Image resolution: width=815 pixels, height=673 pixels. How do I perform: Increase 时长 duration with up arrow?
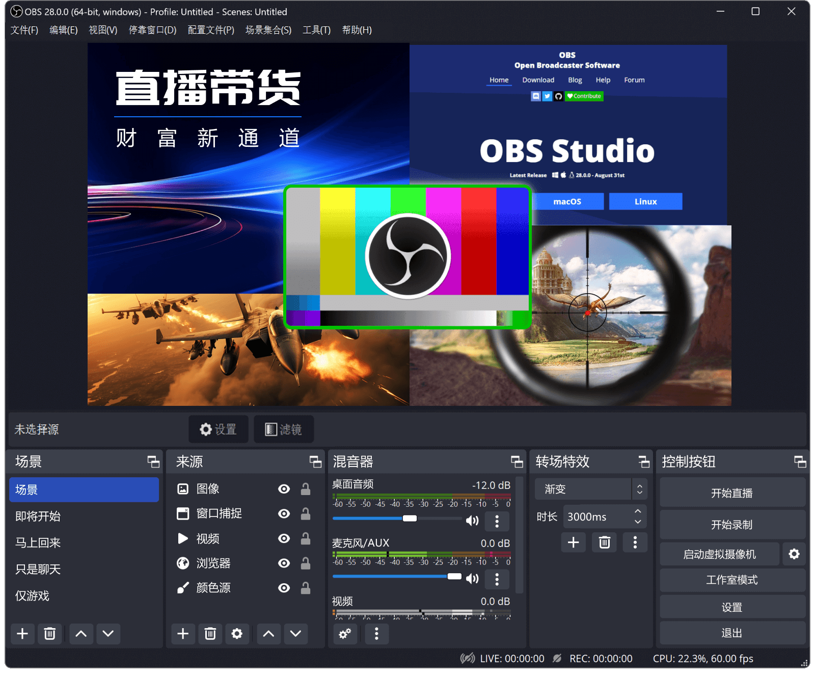tap(638, 511)
